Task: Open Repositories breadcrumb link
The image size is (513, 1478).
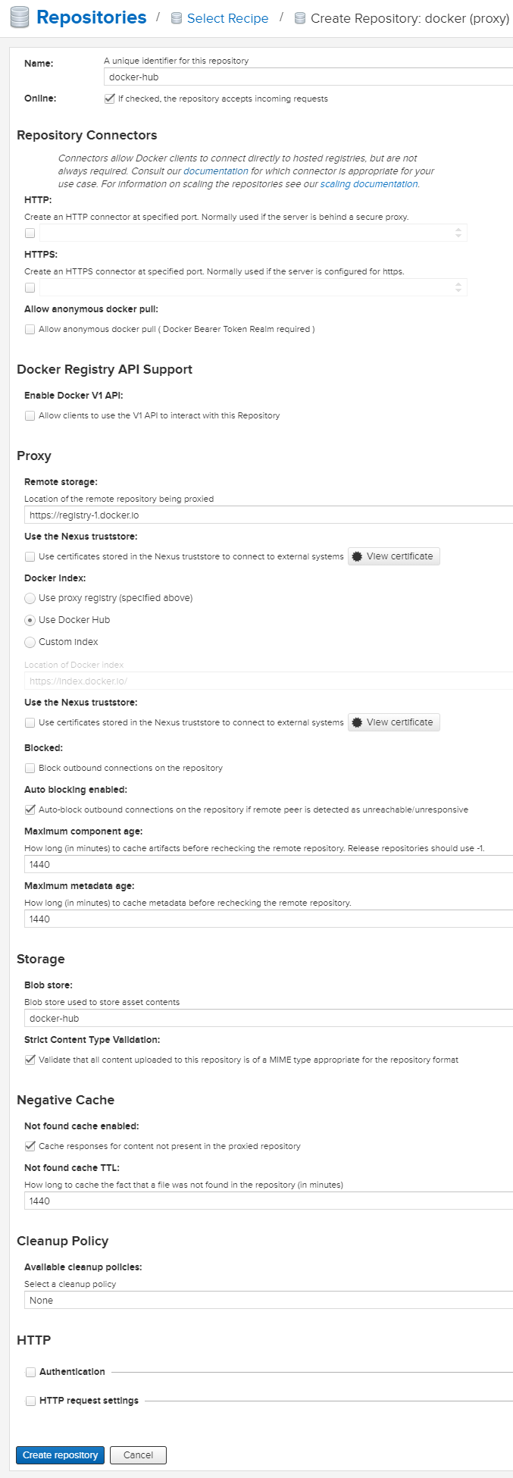Action: coord(91,17)
